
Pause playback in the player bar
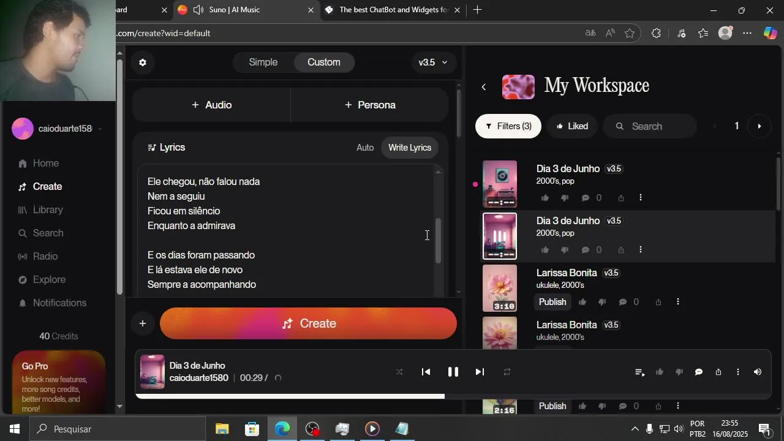(453, 372)
